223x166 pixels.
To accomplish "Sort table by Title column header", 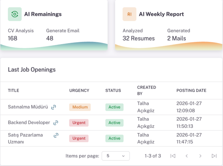I will [x=13, y=91].
